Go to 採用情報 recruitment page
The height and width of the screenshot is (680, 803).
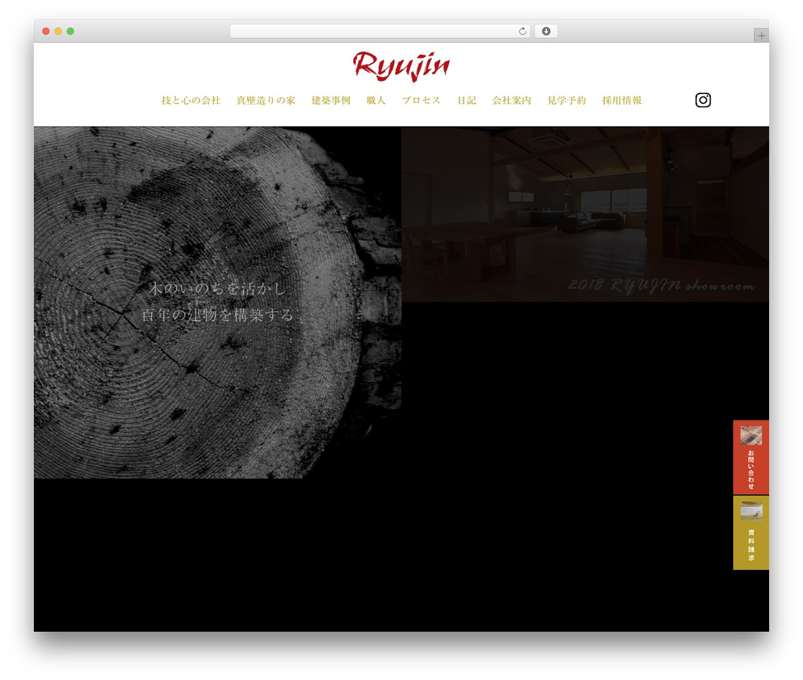pos(622,100)
